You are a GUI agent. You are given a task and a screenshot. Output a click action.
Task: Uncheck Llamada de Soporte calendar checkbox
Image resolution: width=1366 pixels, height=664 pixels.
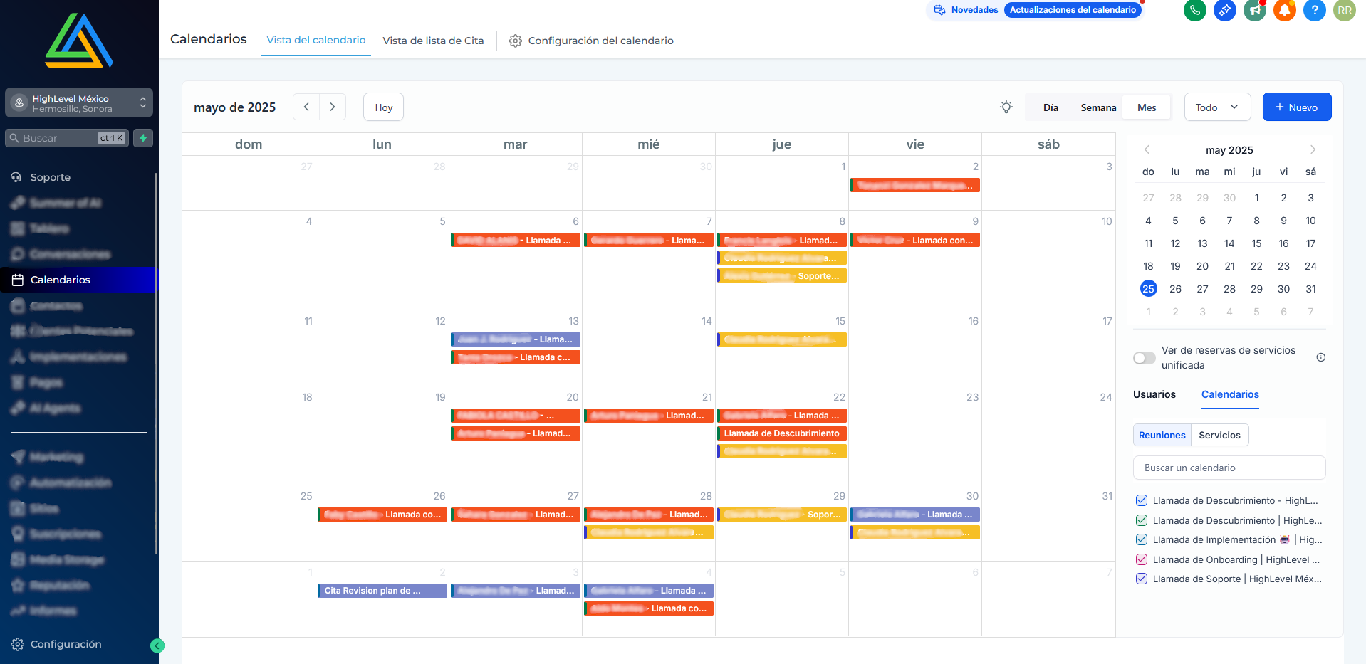pyautogui.click(x=1142, y=579)
